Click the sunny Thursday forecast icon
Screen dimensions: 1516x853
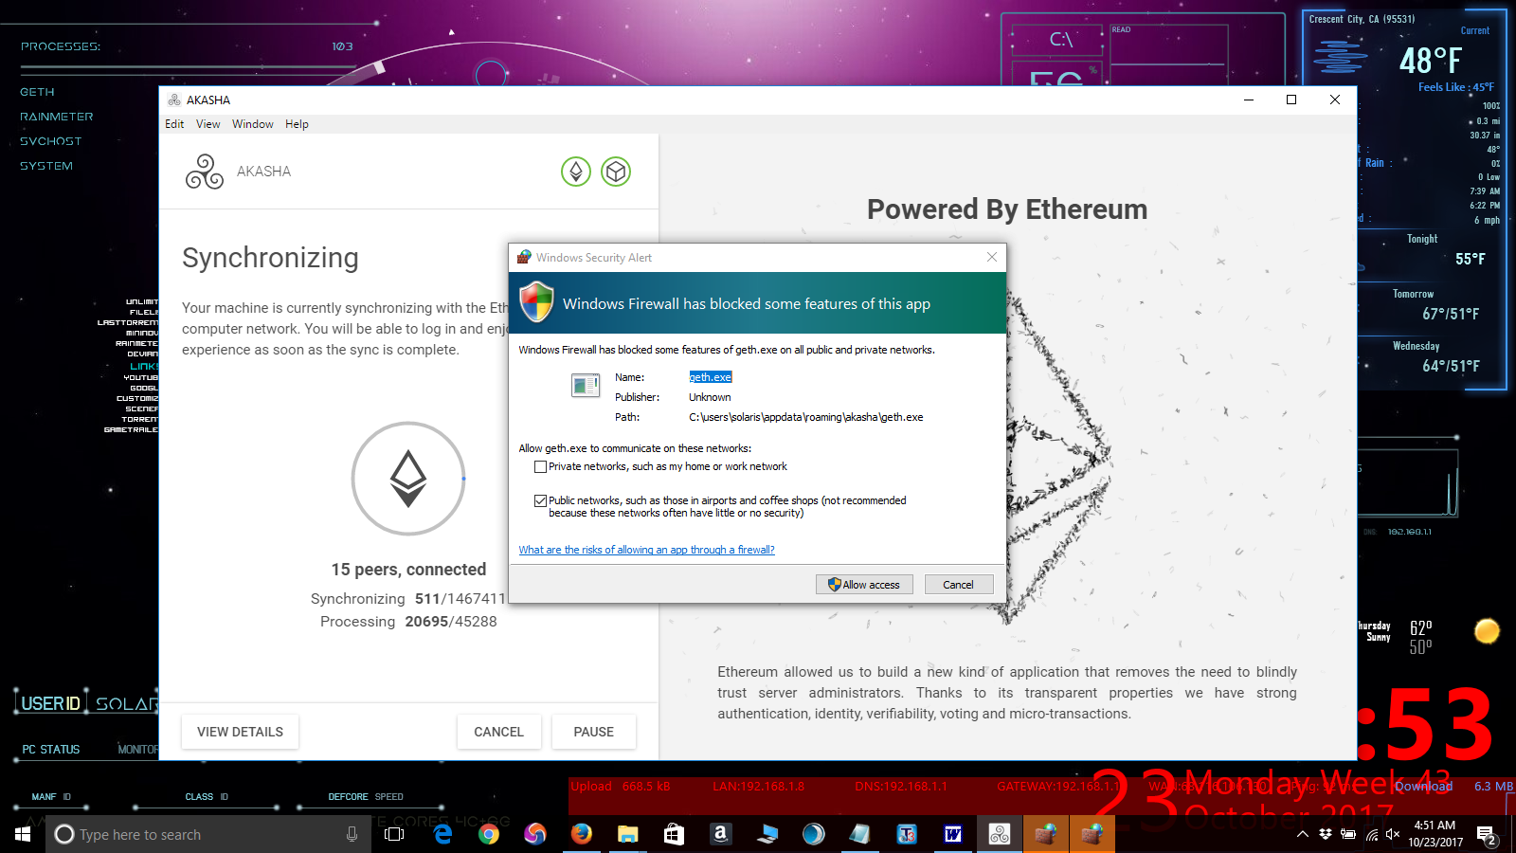pyautogui.click(x=1487, y=630)
